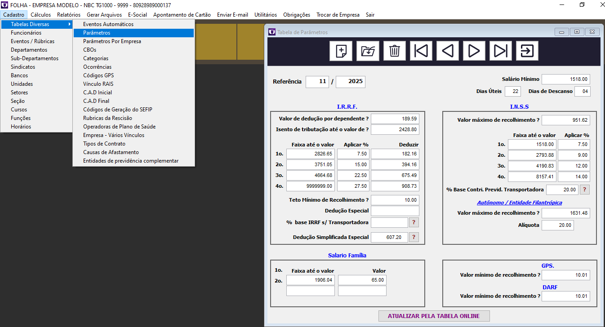This screenshot has width=605, height=327.
Task: Click Valor de dedução por dependente field
Action: (395, 119)
